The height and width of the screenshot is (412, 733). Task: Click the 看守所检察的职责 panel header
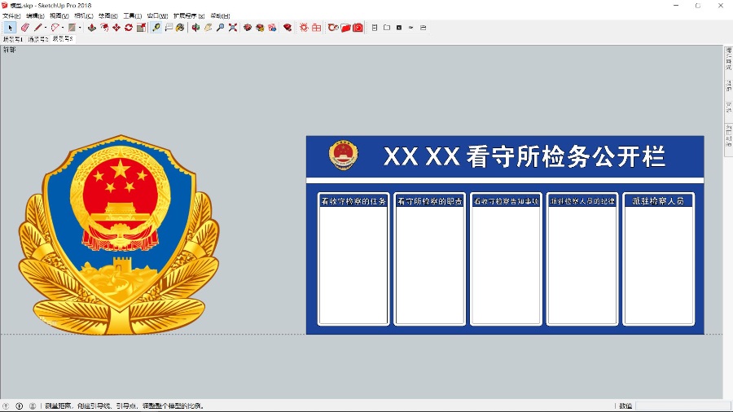(429, 201)
